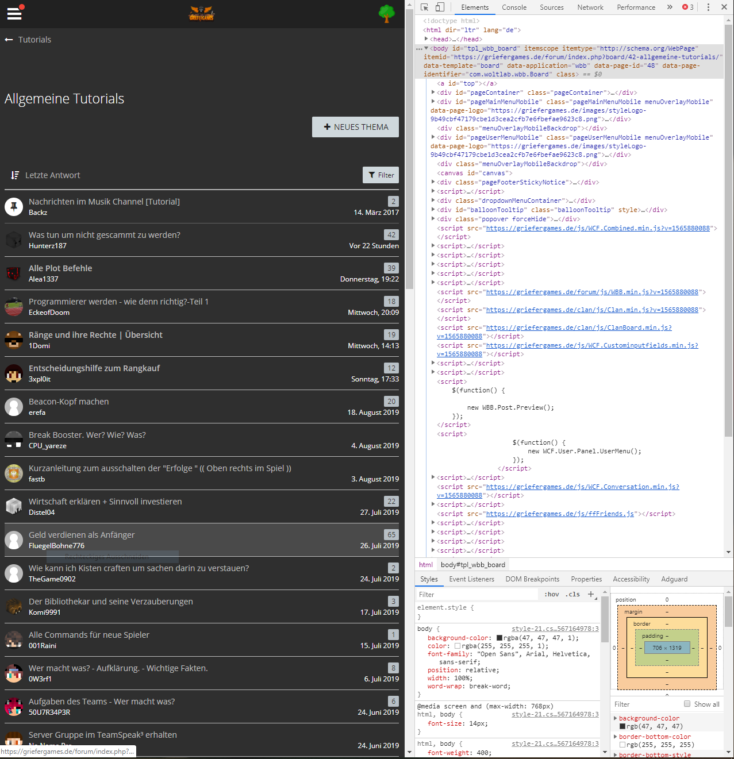Show more DevTools tabs chevron
Viewport: 734px width, 759px height.
(670, 7)
